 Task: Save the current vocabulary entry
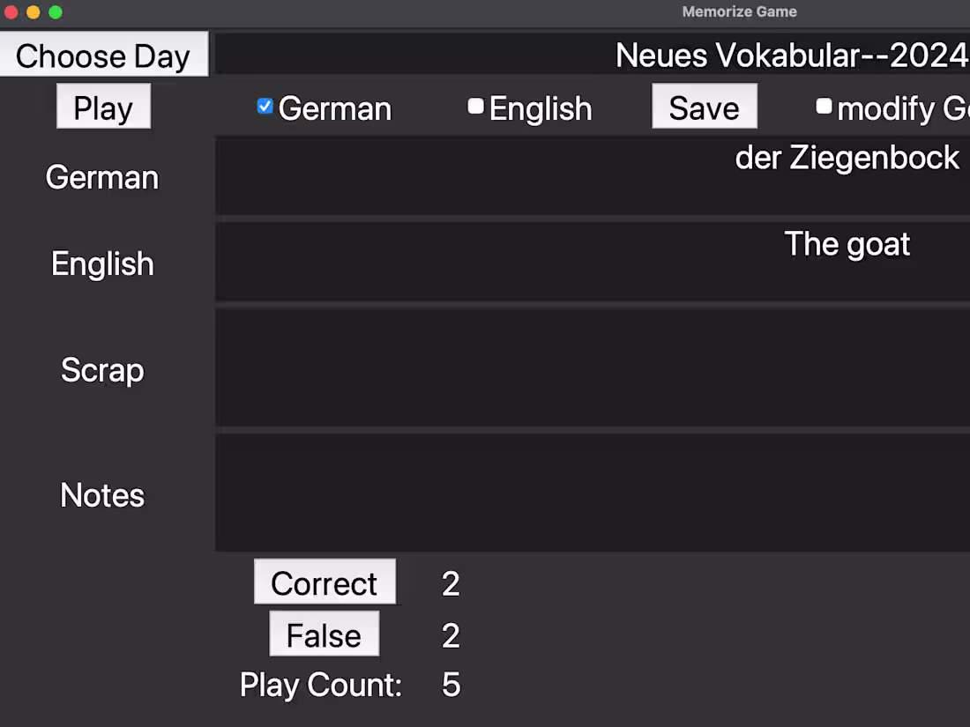(x=704, y=107)
